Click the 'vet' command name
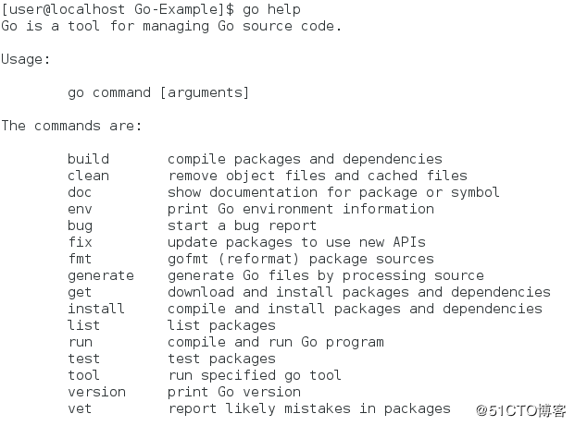The image size is (575, 426). pos(80,408)
